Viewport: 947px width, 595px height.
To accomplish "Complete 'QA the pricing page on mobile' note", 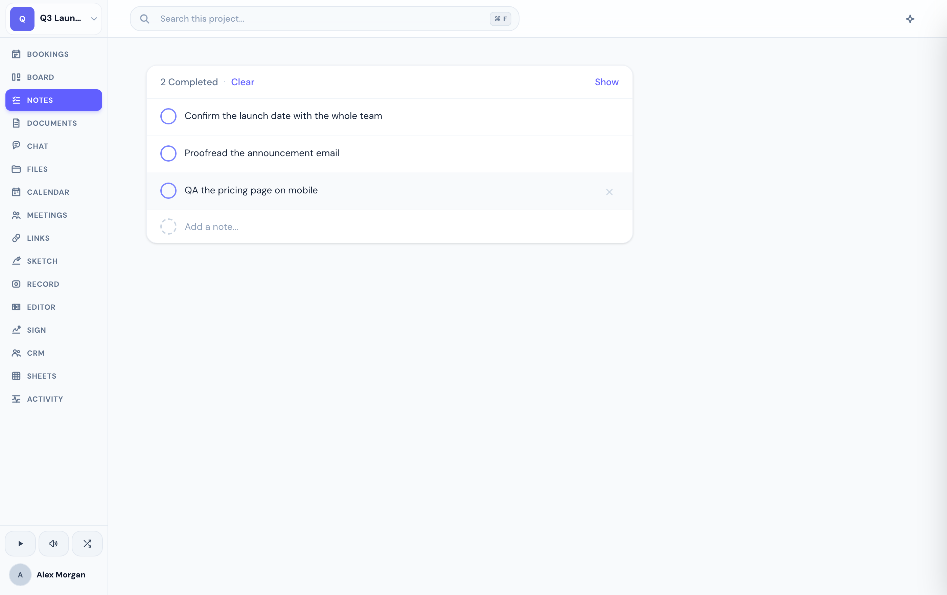I will [168, 190].
